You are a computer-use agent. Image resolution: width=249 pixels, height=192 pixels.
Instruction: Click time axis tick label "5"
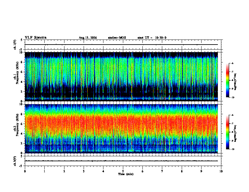tap(123, 171)
